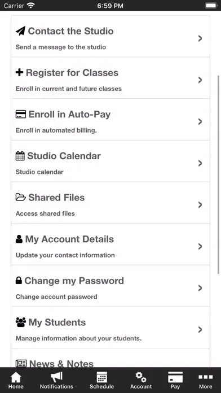221x393 pixels.
Task: Open chevron arrow on Studio Calendar row
Action: pos(200,163)
